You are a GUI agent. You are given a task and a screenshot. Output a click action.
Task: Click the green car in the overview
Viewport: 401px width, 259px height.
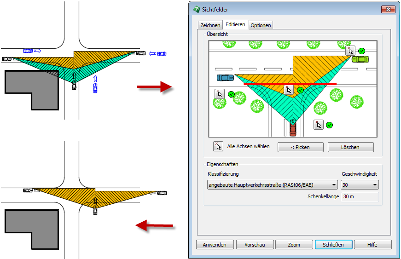point(360,59)
